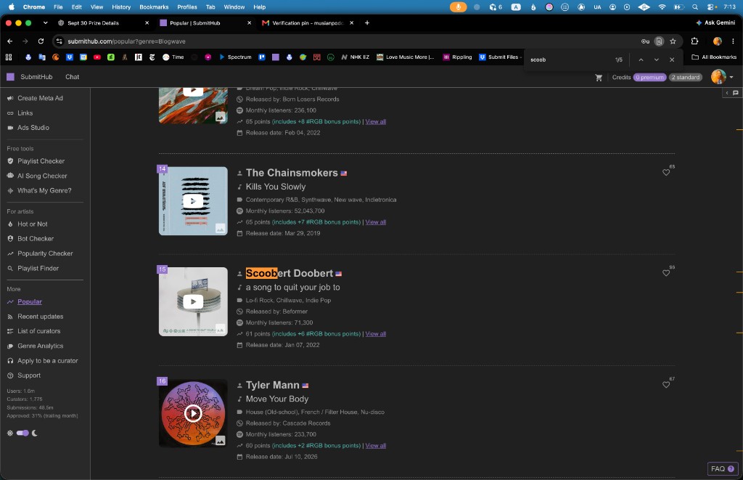Play Tyler Mann's Move Your Body
743x480 pixels.
click(x=193, y=413)
